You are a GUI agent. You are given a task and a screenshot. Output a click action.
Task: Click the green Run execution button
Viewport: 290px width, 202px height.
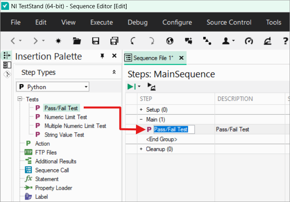[132, 86]
